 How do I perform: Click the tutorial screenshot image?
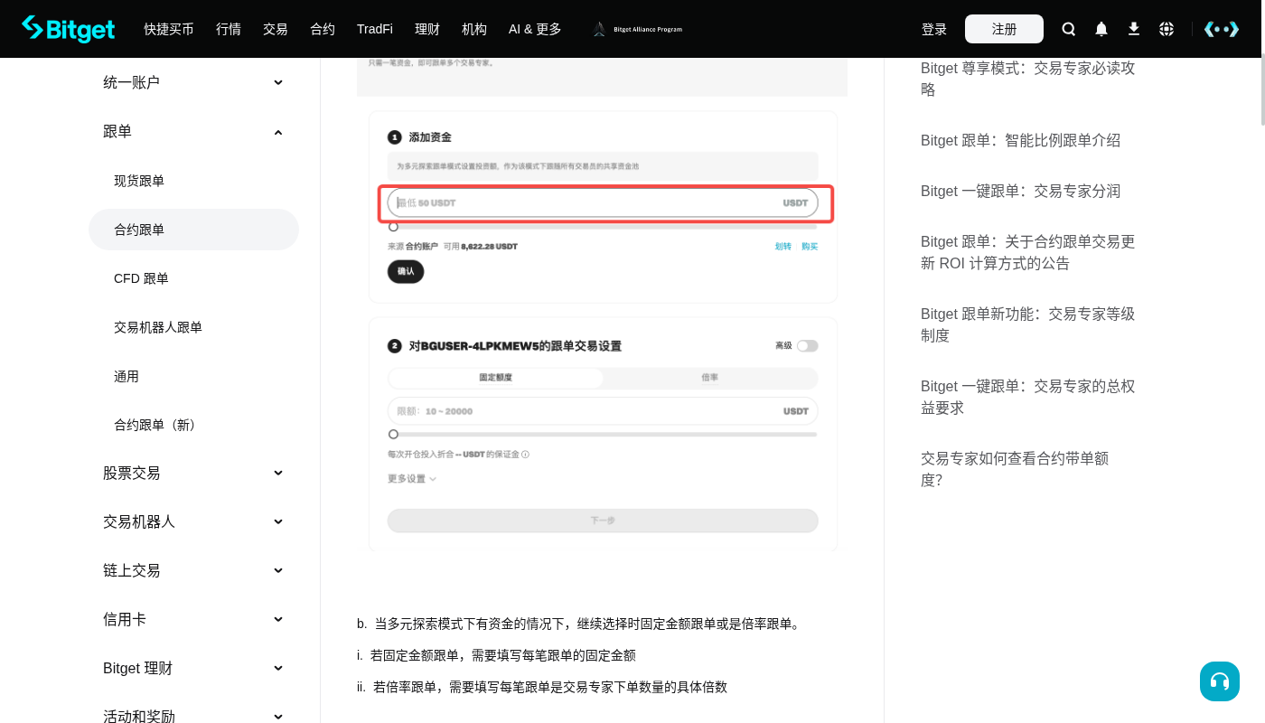pyautogui.click(x=602, y=305)
